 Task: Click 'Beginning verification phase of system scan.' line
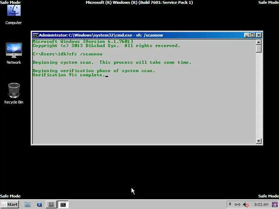pyautogui.click(x=94, y=71)
